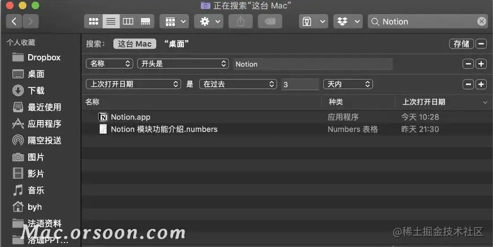Switch to gallery view
The height and width of the screenshot is (247, 493).
[x=146, y=21]
